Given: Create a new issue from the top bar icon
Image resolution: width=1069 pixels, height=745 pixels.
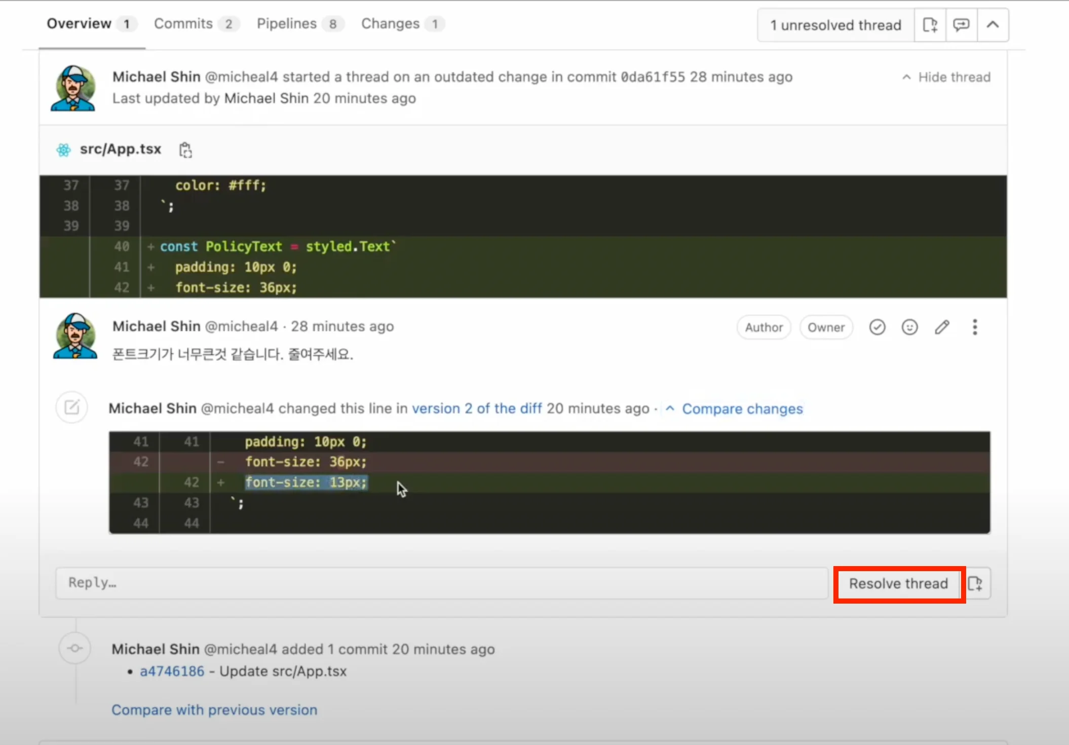Looking at the screenshot, I should point(930,25).
